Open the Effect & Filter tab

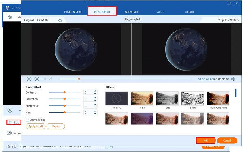coord(102,11)
